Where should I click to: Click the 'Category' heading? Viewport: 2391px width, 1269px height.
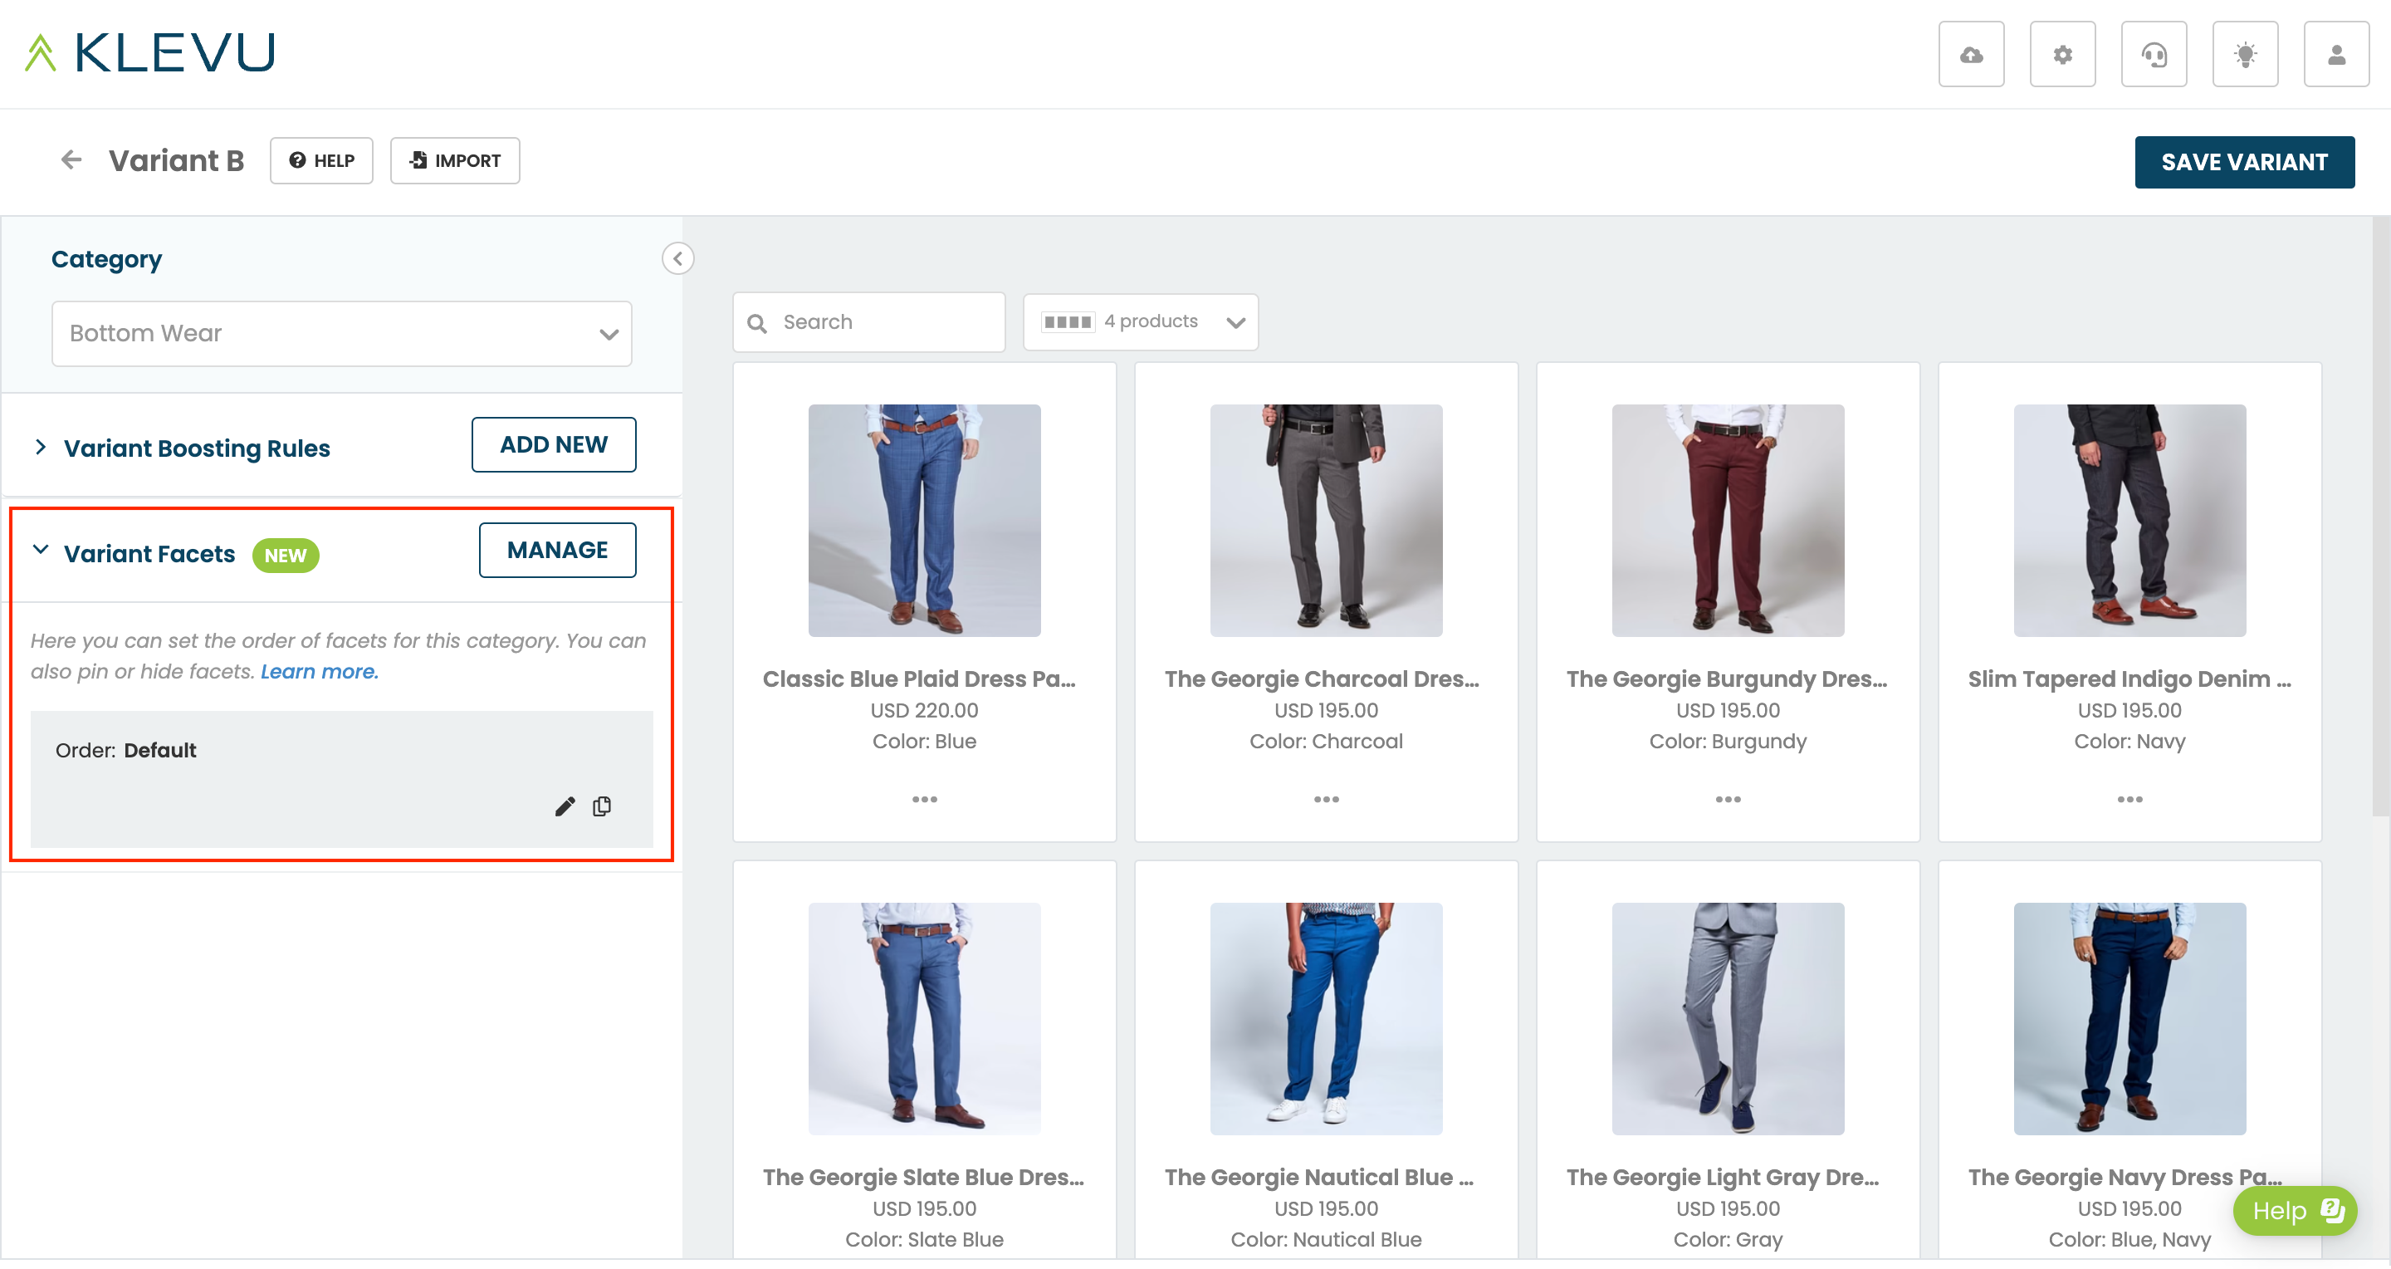coord(107,260)
